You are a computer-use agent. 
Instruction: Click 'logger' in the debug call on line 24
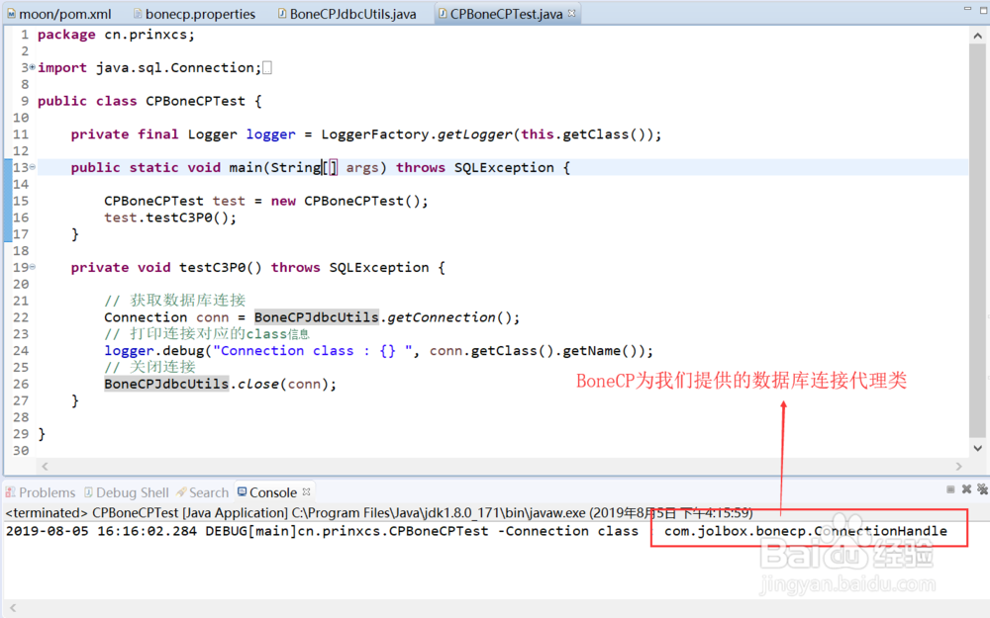[129, 351]
